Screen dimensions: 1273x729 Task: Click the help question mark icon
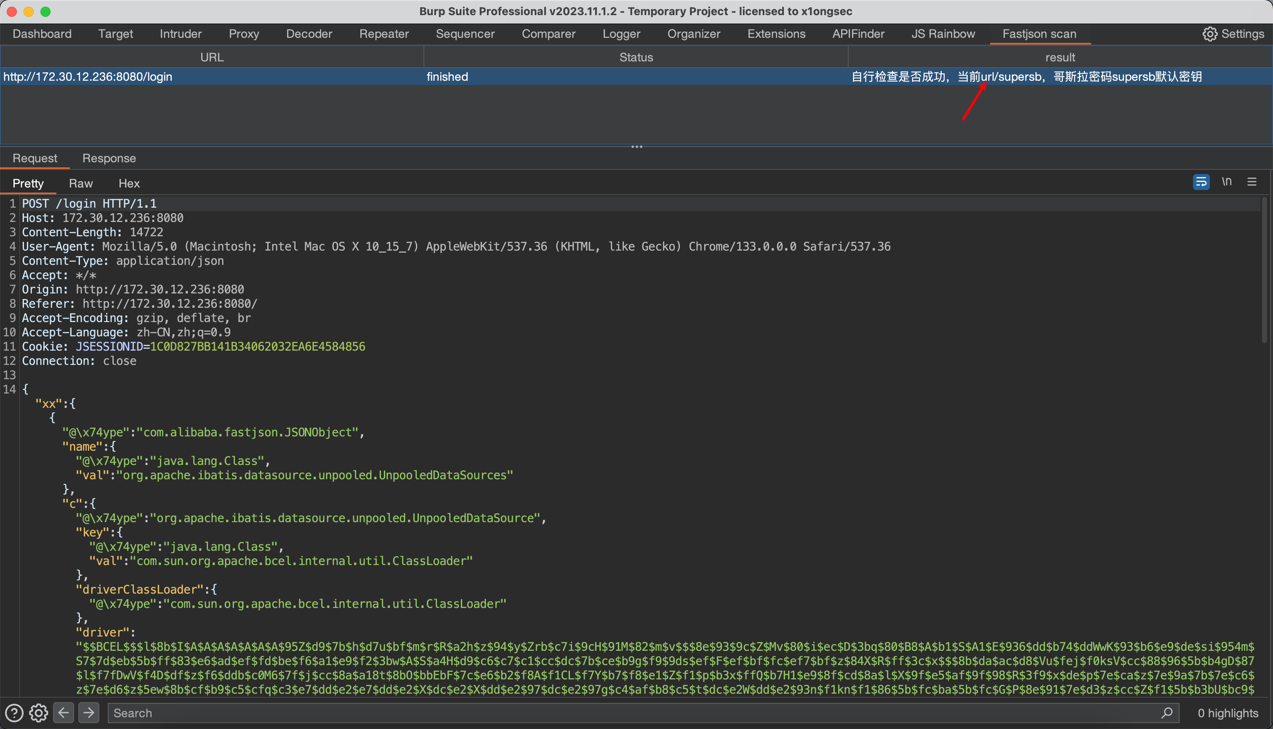(x=13, y=713)
